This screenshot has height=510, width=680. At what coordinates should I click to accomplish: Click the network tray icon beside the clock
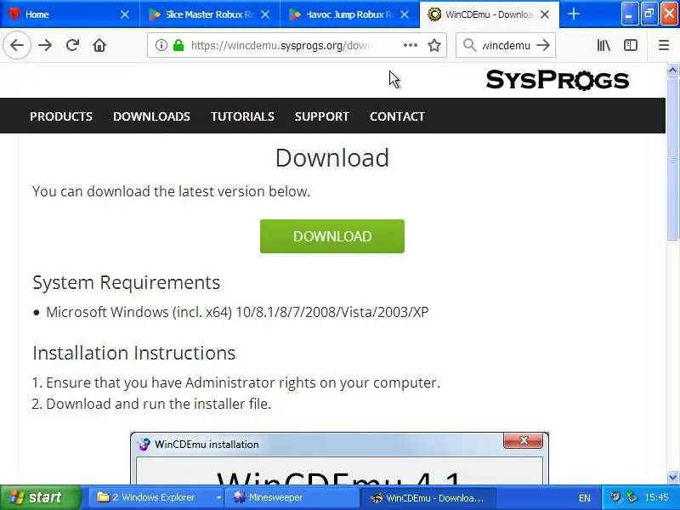(x=632, y=497)
